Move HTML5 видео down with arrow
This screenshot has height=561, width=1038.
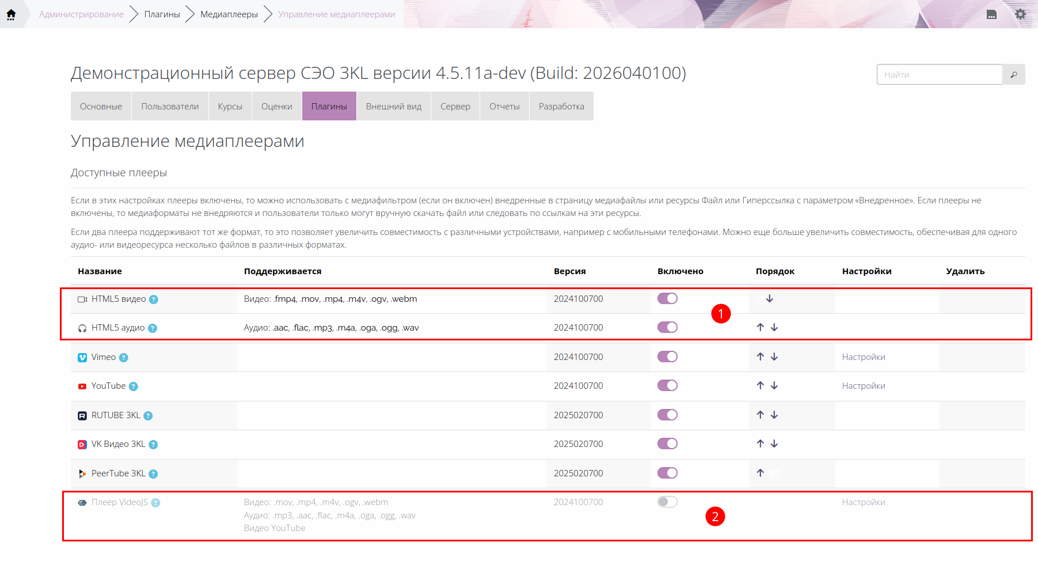(x=770, y=298)
